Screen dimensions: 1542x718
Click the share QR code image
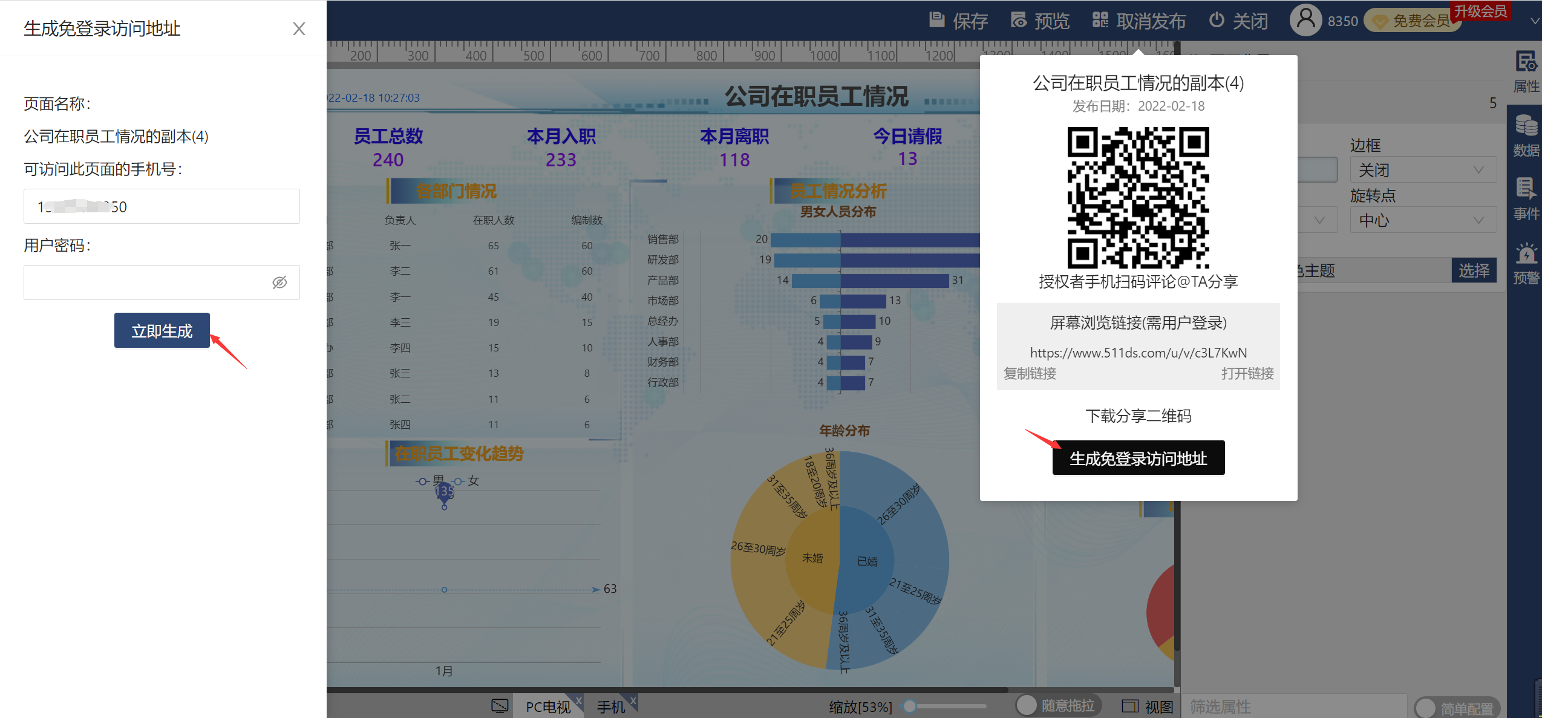(1139, 197)
